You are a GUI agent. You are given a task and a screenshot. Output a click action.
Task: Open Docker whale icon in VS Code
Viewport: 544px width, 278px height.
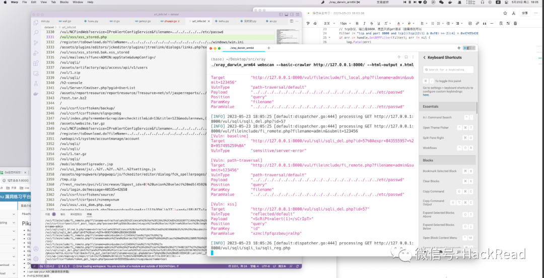click(x=36, y=94)
